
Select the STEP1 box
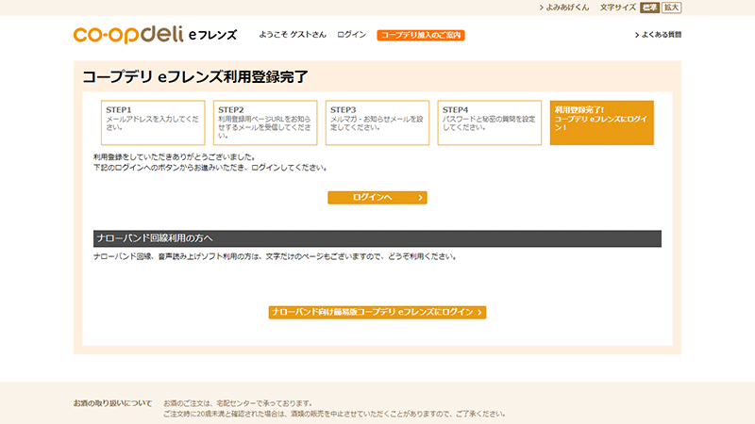pyautogui.click(x=153, y=122)
